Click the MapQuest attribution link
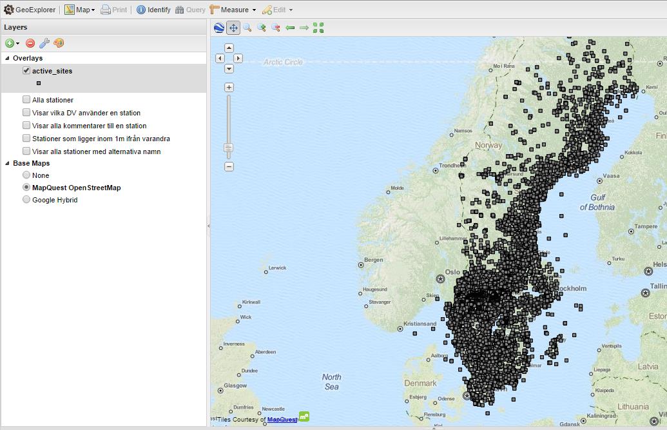 pos(282,420)
